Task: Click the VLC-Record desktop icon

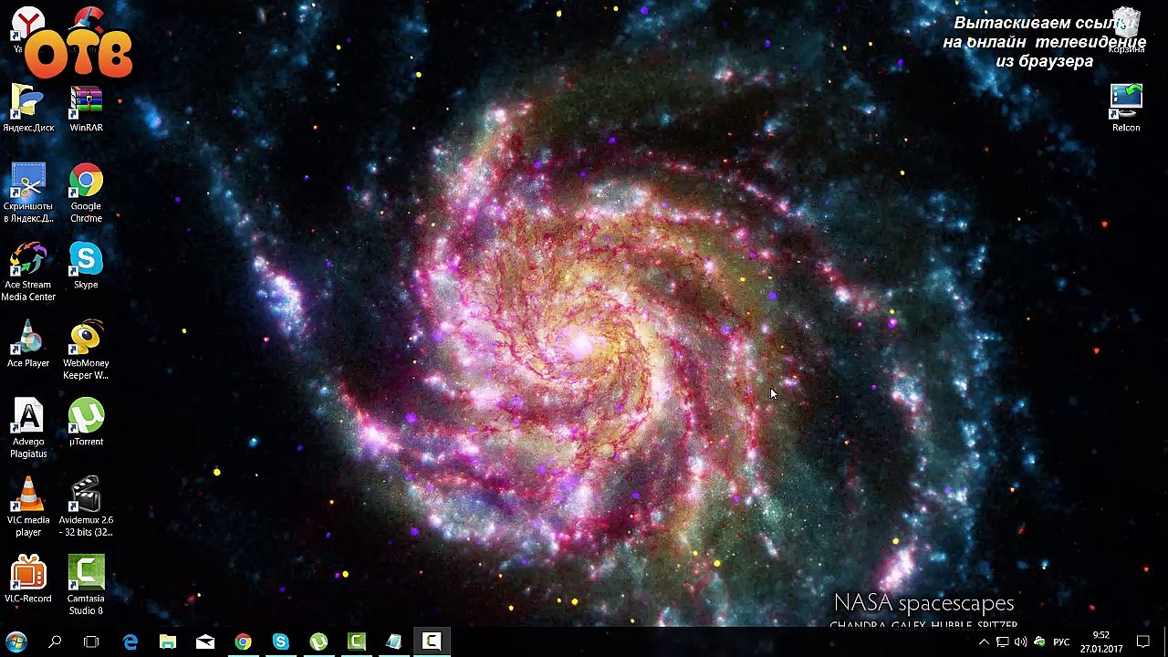Action: (28, 579)
